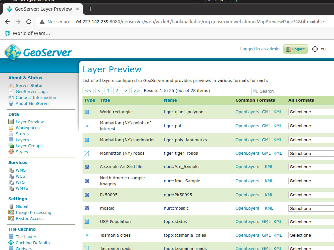Open All Formats dropdown for nurc:mosaic
Screen dimensions: 334x250
311,209
